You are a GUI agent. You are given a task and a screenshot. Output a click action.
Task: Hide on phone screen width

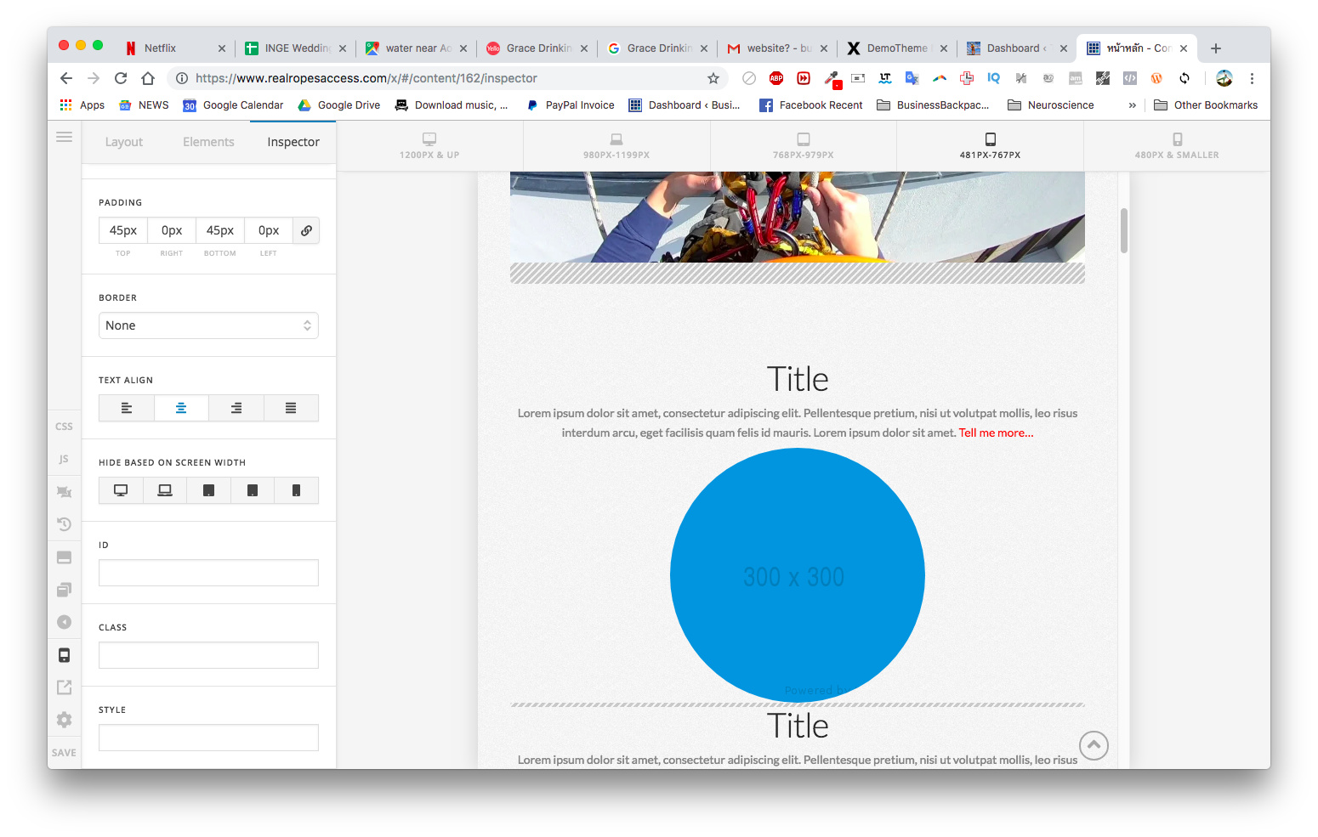(296, 490)
